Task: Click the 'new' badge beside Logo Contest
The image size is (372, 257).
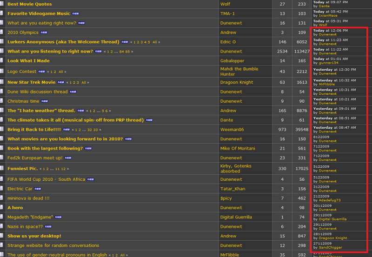Action: click(41, 72)
